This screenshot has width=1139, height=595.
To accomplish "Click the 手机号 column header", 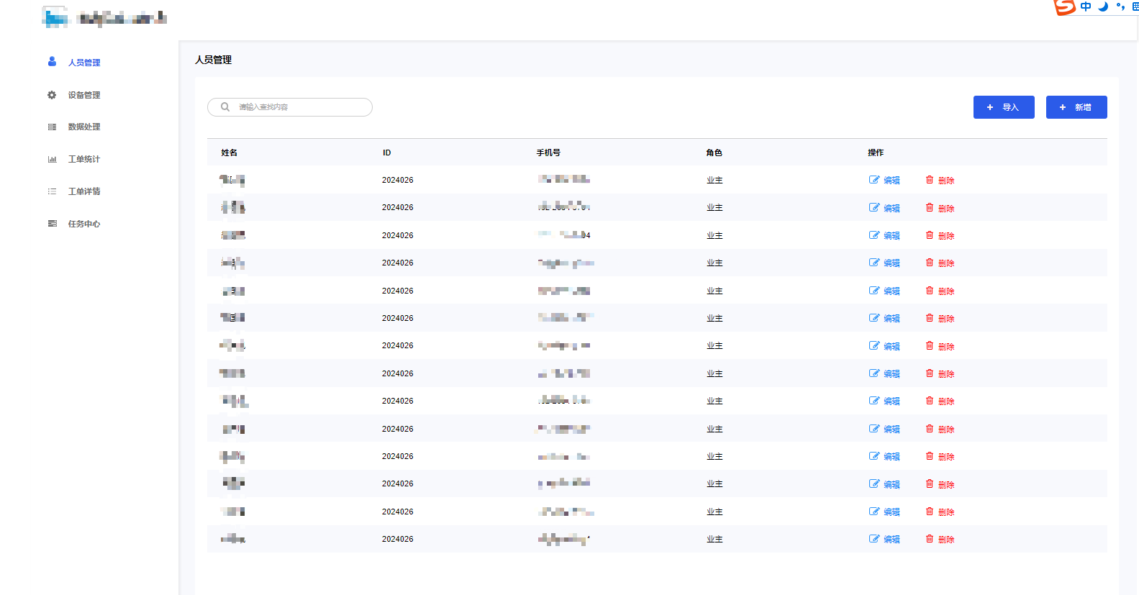I will pyautogui.click(x=548, y=153).
